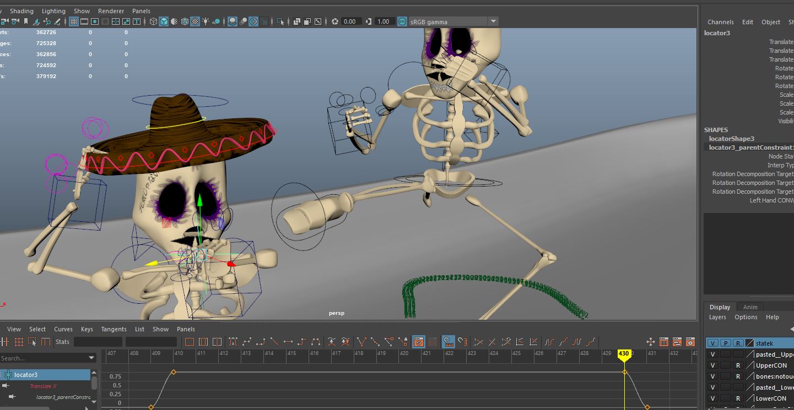This screenshot has width=794, height=410.
Task: Click the bookmark icon in viewport toolbar
Action: [26, 21]
